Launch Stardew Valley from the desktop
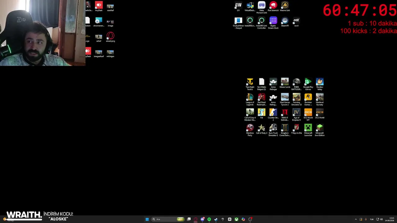This screenshot has height=223, width=397. point(320,84)
